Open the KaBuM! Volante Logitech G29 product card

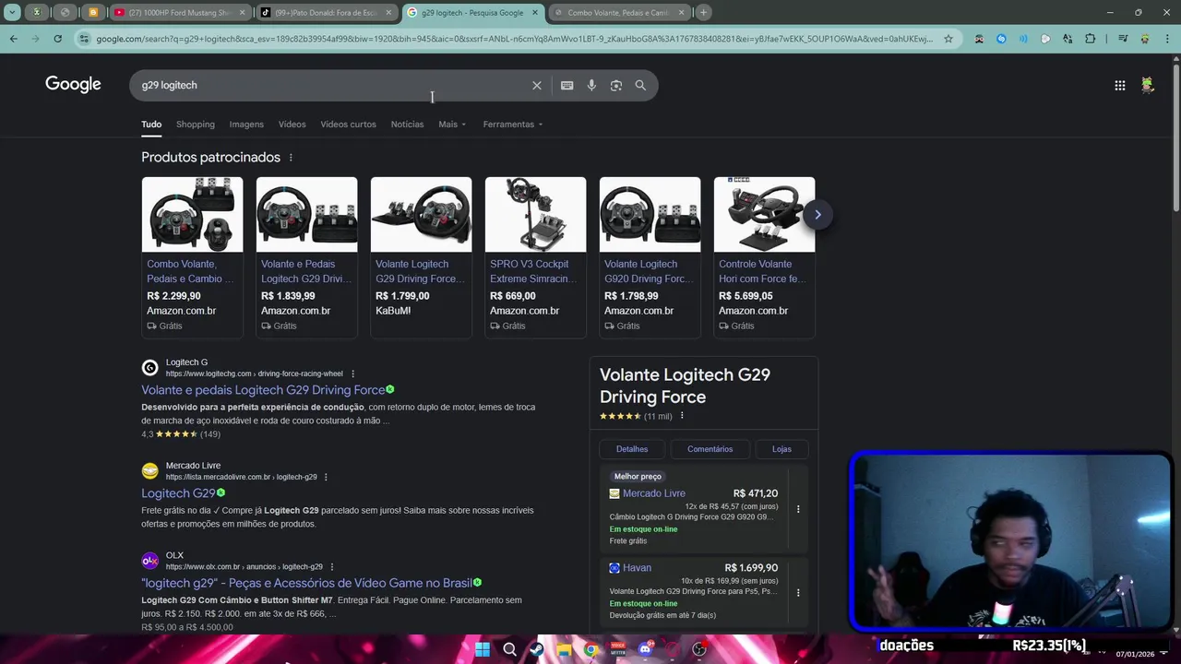(x=421, y=257)
